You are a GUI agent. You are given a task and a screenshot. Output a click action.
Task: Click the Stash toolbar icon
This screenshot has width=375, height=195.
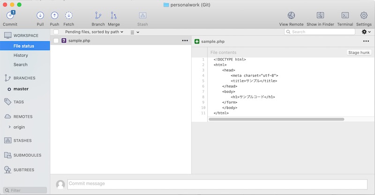coord(142,15)
